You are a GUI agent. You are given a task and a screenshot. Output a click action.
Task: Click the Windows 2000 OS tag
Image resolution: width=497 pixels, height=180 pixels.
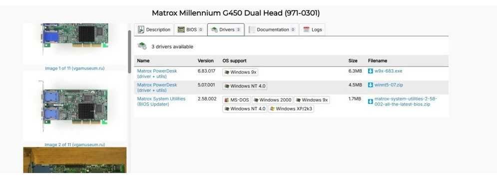[x=273, y=100]
